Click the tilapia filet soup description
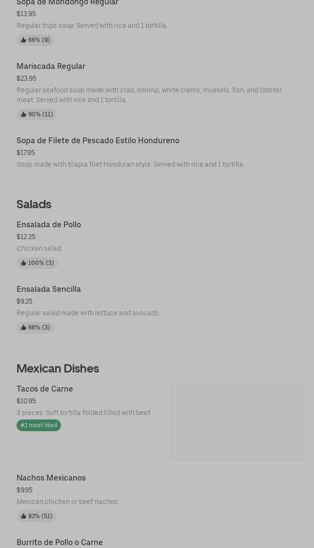Screen dimensions: 314x548 [130, 164]
